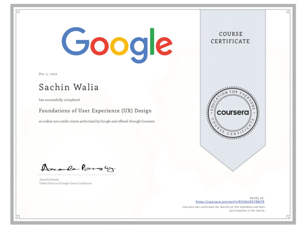
Task: Click the Google logo
Action: [117, 45]
